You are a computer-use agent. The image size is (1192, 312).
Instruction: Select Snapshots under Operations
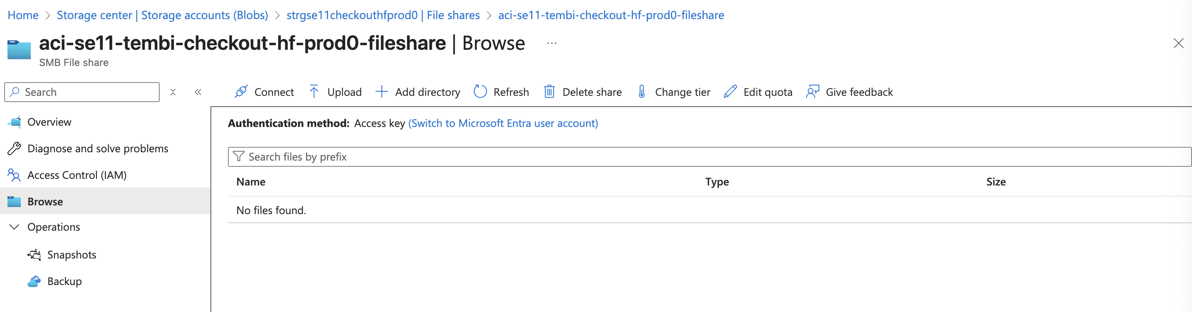pos(72,254)
